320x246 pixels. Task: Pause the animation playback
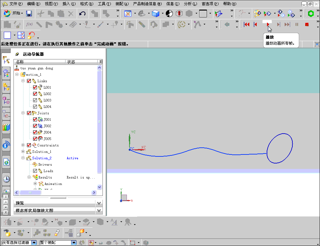tap(297, 24)
